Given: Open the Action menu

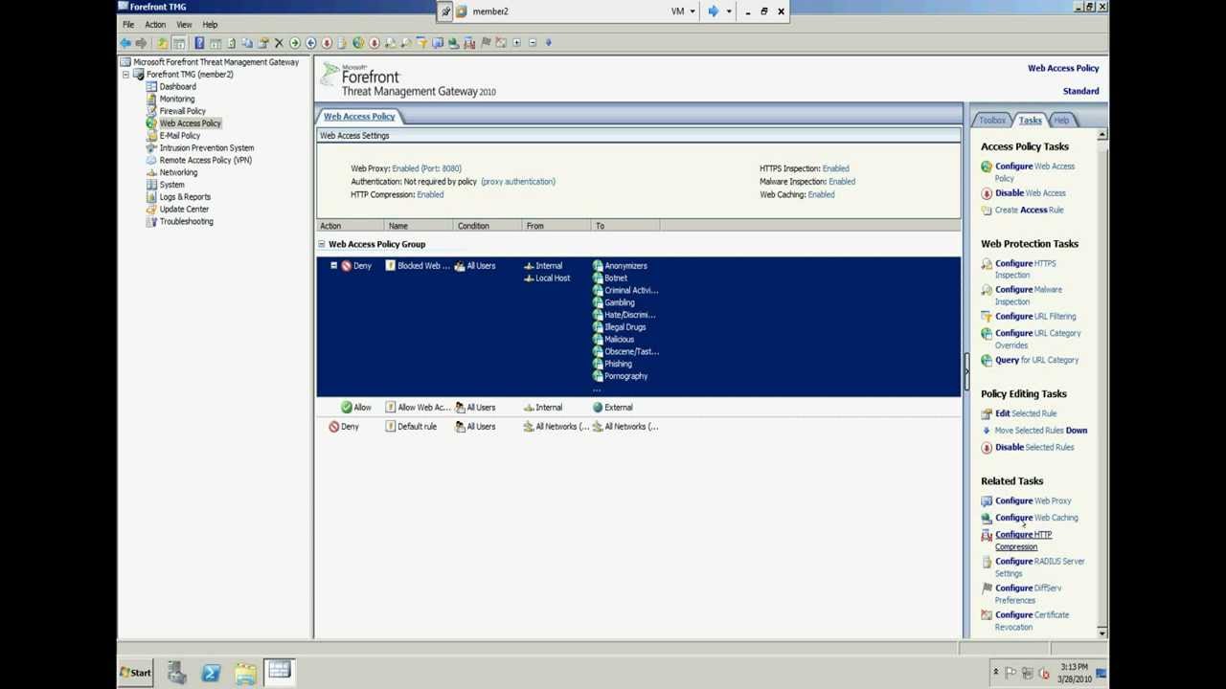Looking at the screenshot, I should [x=155, y=24].
